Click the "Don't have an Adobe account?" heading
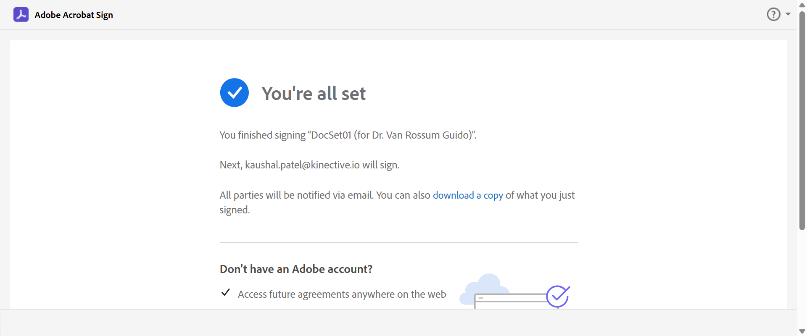Image resolution: width=807 pixels, height=336 pixels. pyautogui.click(x=296, y=269)
